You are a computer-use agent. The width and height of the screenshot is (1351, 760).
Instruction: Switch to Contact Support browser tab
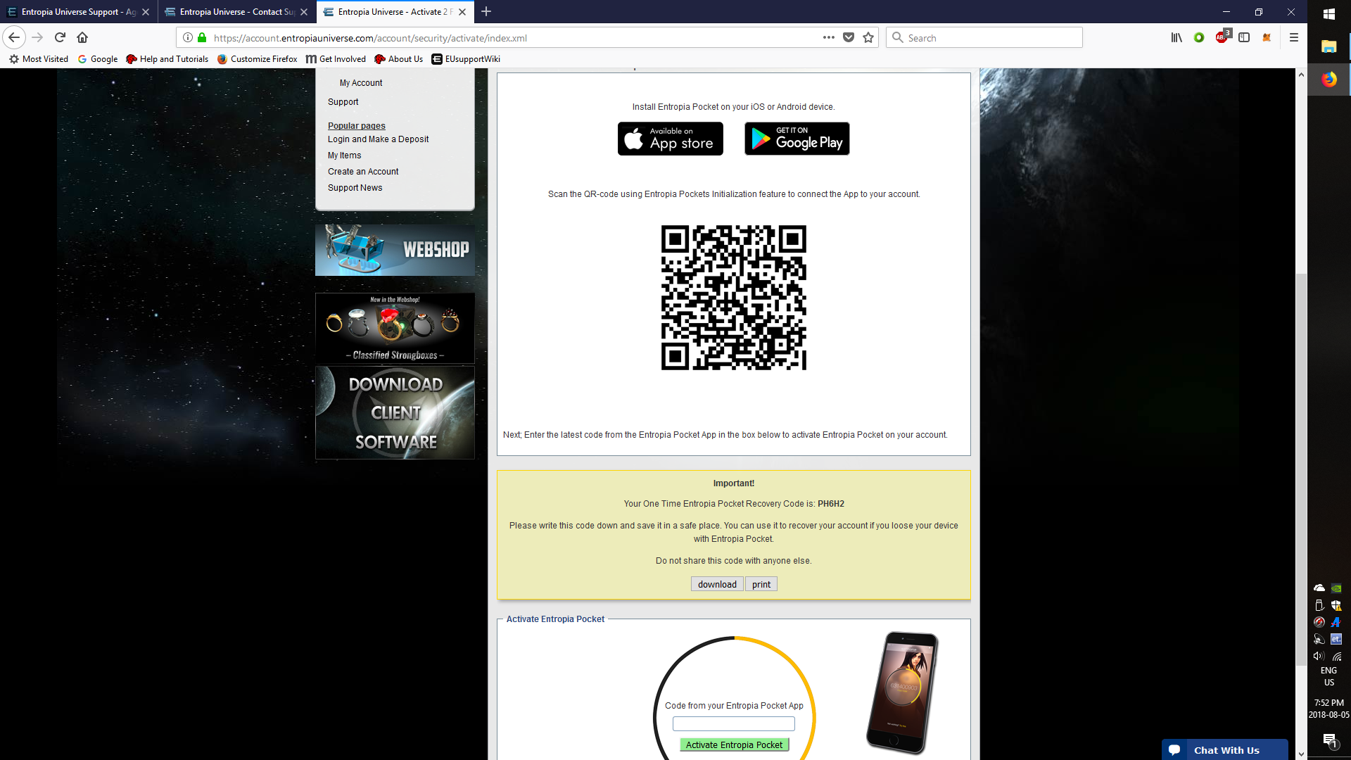click(236, 12)
